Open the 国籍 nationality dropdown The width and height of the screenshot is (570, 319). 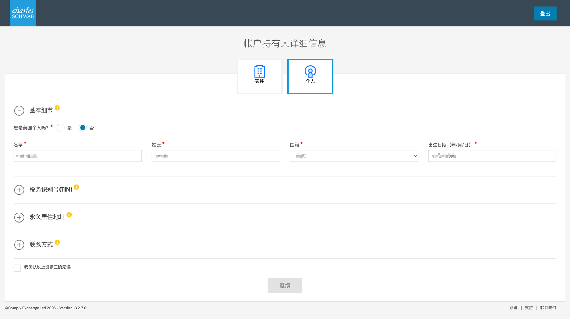click(354, 156)
